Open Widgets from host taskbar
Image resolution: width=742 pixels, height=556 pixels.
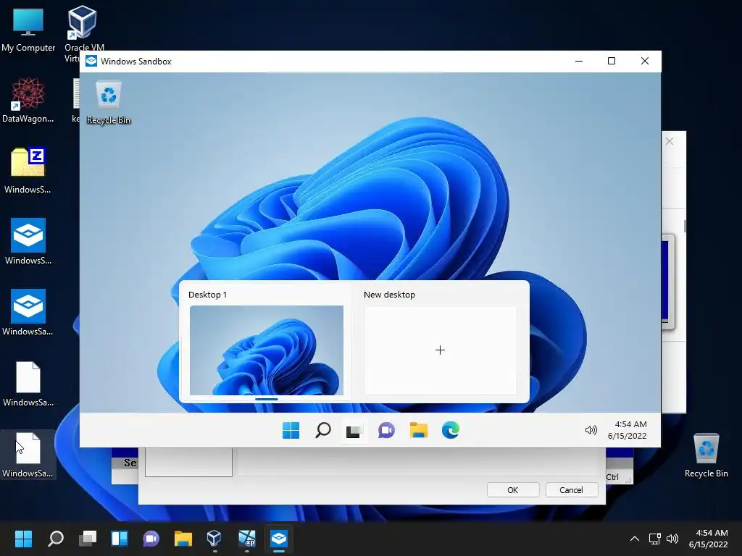tap(120, 539)
